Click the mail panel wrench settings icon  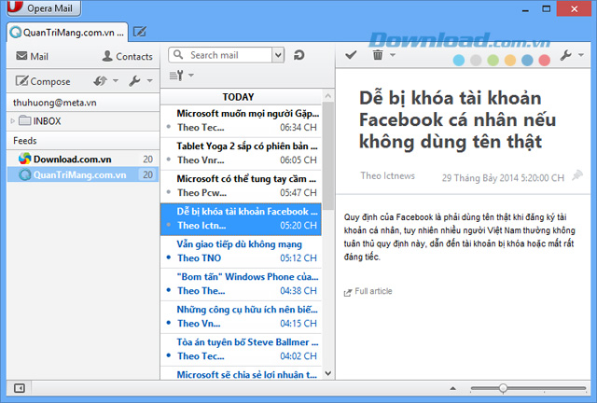(134, 81)
